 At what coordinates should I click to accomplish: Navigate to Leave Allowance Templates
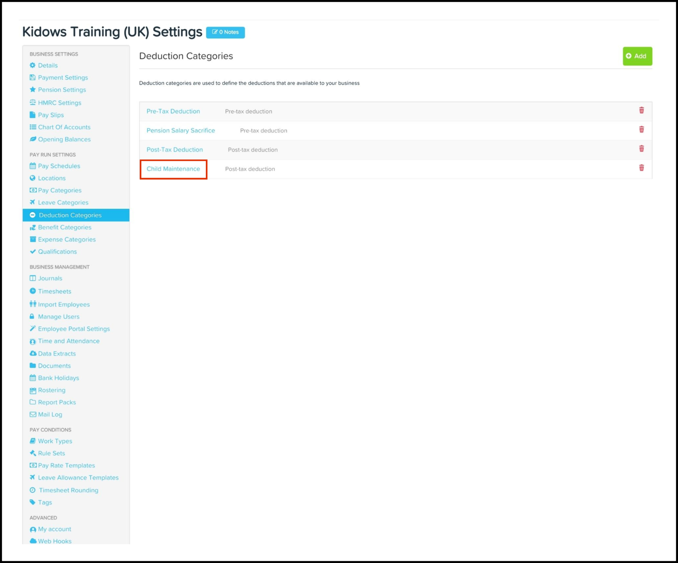coord(78,477)
